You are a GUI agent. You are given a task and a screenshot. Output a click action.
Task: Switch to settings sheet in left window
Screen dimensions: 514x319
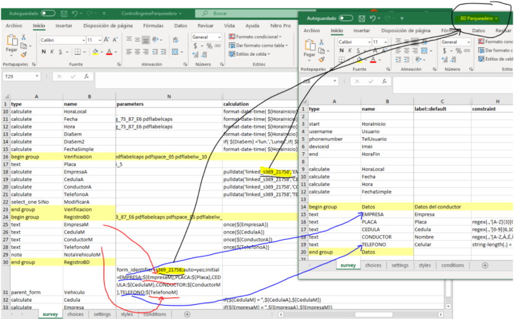click(x=102, y=314)
